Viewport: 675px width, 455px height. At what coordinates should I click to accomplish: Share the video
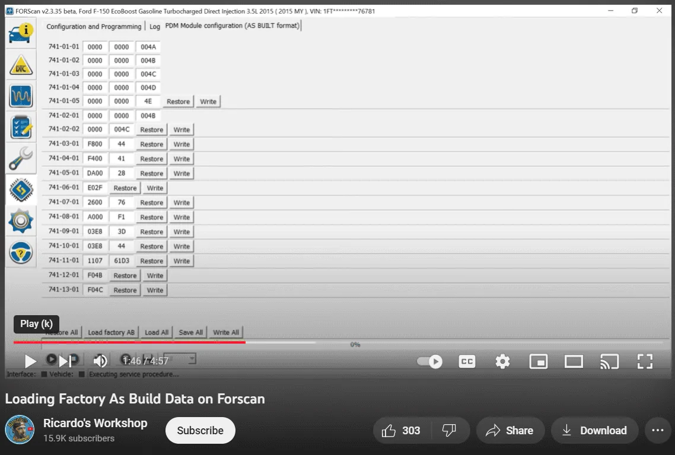pos(510,431)
